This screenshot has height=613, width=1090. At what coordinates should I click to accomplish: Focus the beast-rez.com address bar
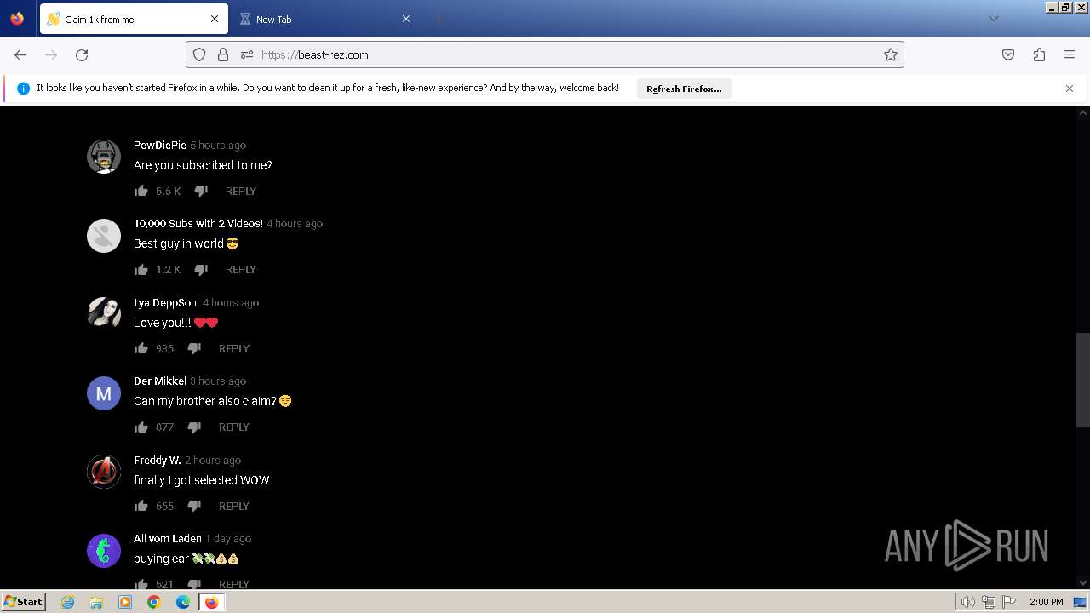(545, 54)
